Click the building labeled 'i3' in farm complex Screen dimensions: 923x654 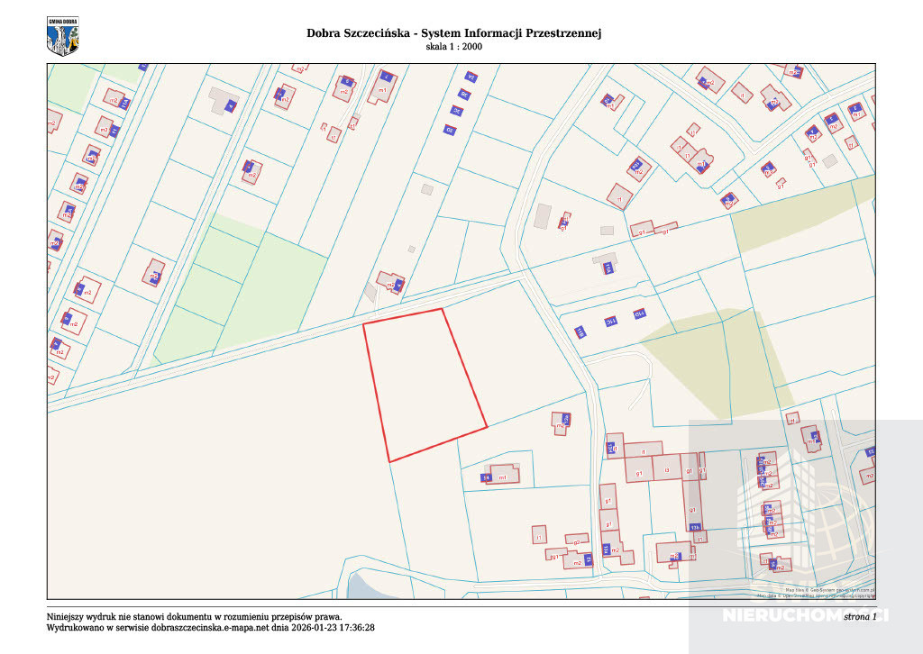pyautogui.click(x=667, y=468)
